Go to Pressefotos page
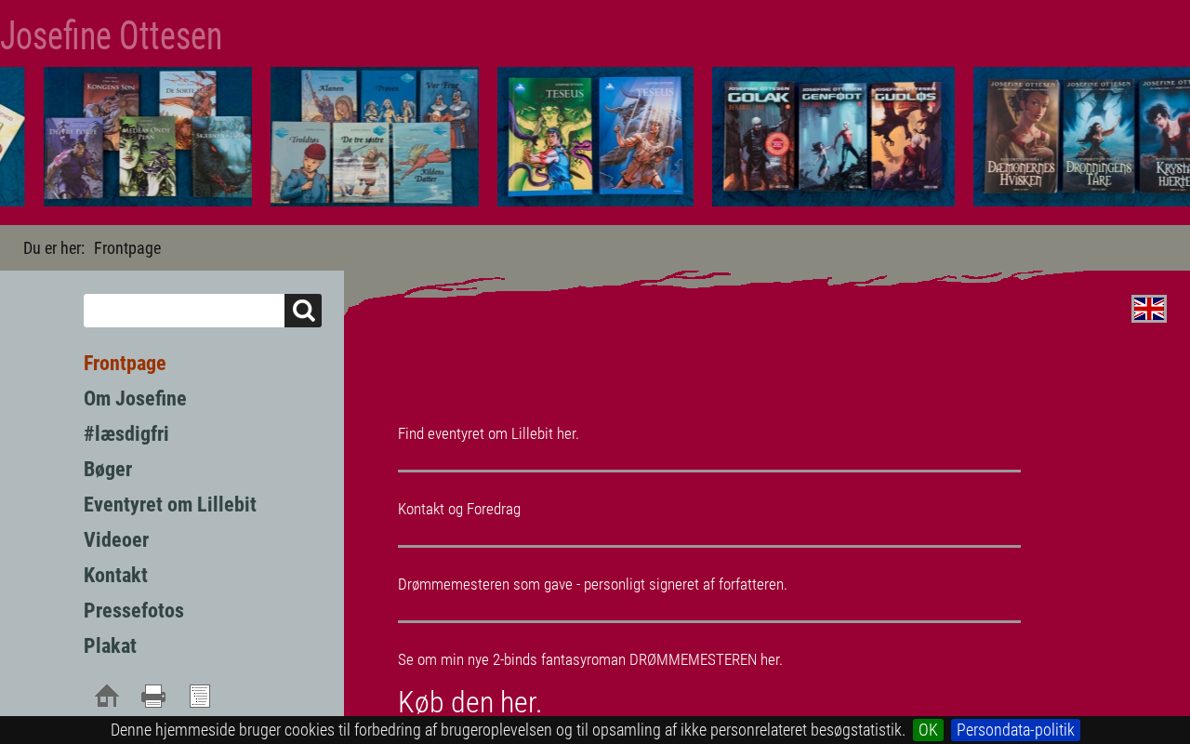The height and width of the screenshot is (744, 1190). (134, 610)
